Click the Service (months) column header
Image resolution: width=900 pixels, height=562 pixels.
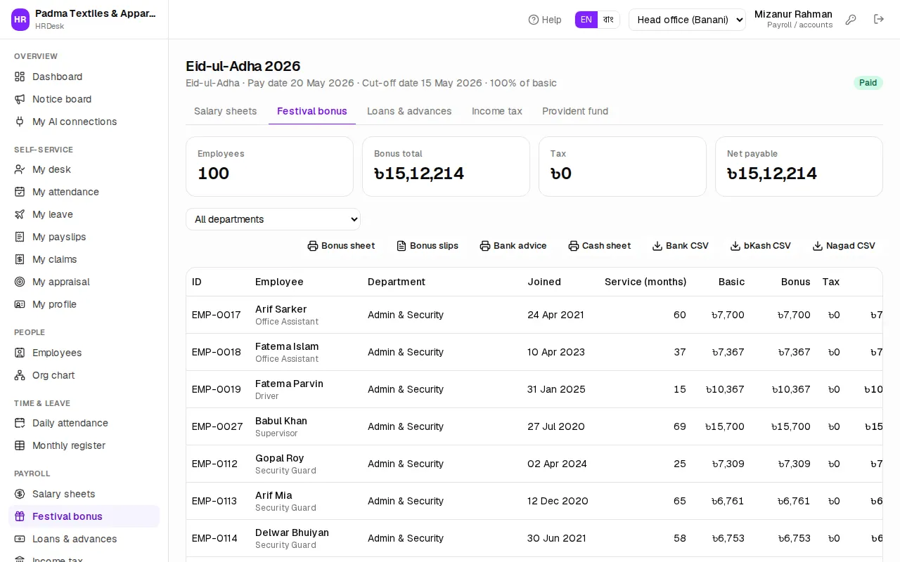(645, 282)
